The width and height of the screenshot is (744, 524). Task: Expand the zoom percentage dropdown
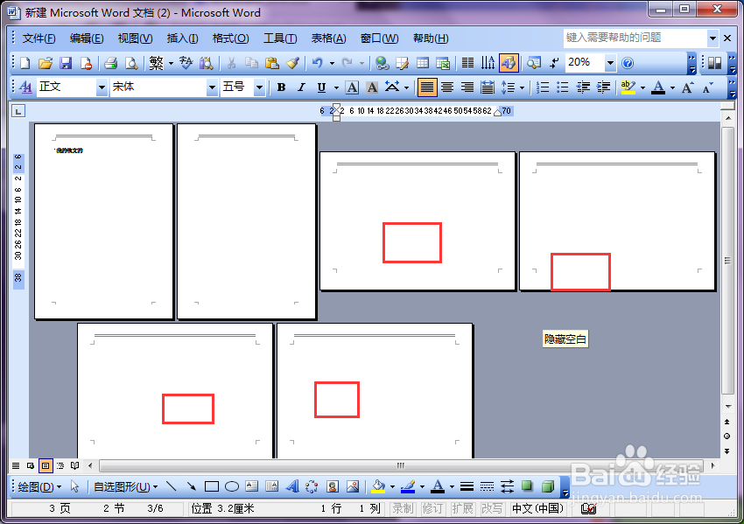pyautogui.click(x=610, y=63)
